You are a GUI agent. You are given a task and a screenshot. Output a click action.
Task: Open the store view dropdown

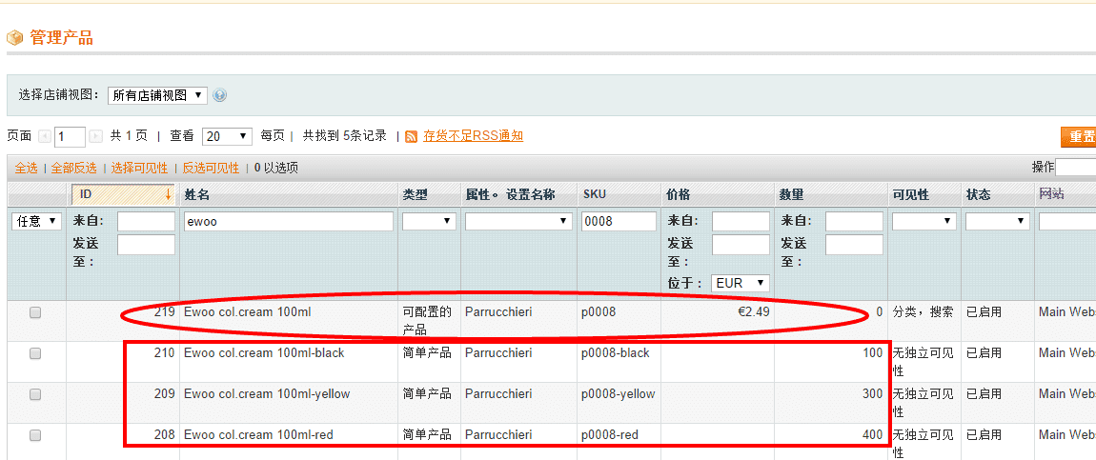coord(158,95)
